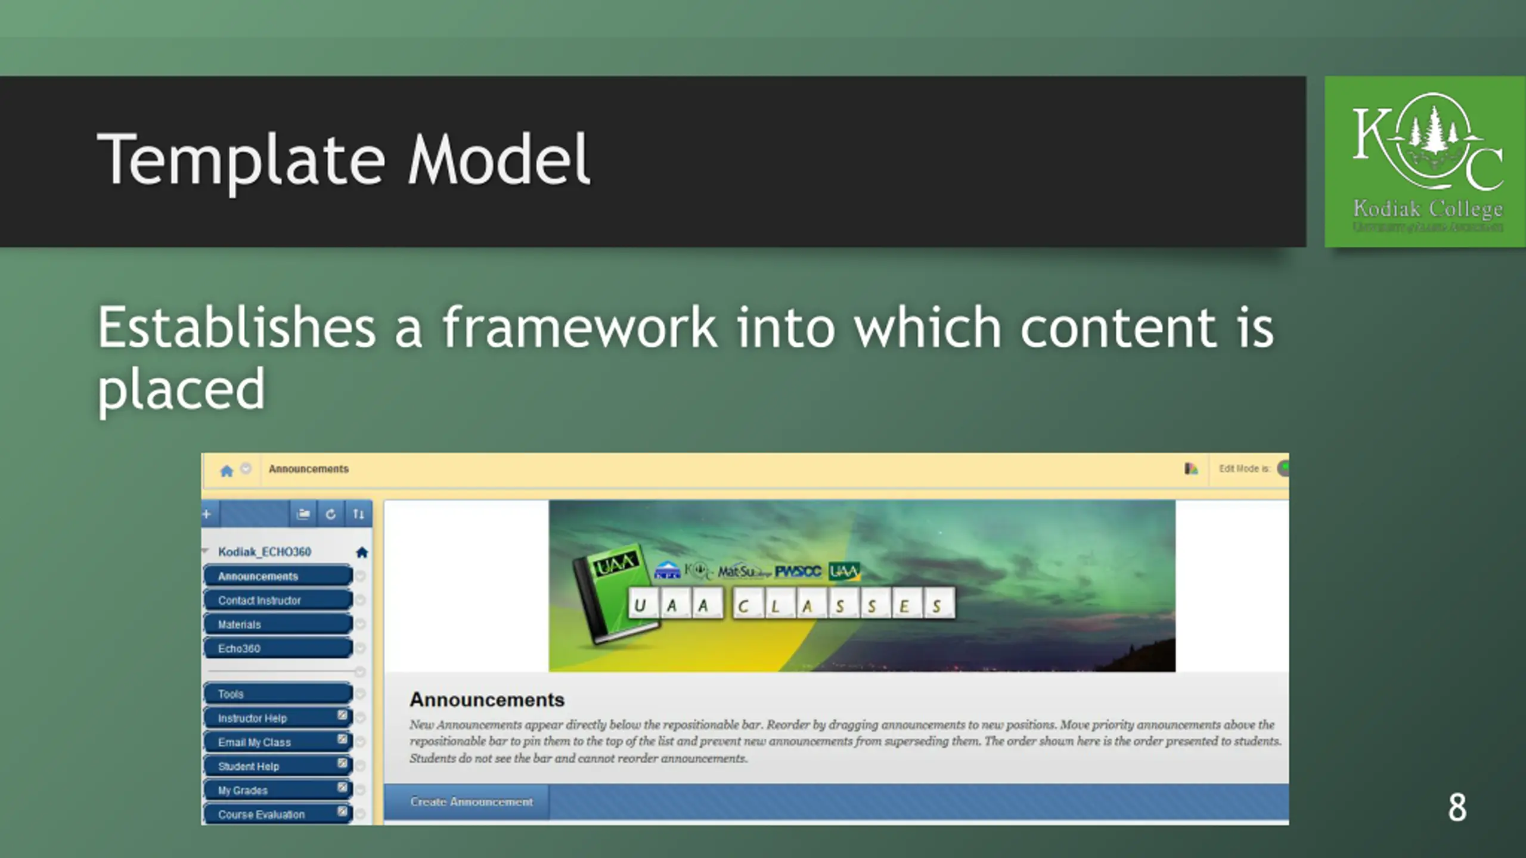Open options chevron for My Grades
This screenshot has height=858, width=1526.
[x=360, y=790]
